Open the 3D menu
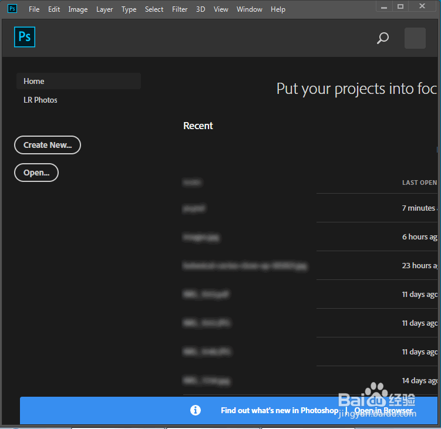This screenshot has width=441, height=429. pos(200,9)
